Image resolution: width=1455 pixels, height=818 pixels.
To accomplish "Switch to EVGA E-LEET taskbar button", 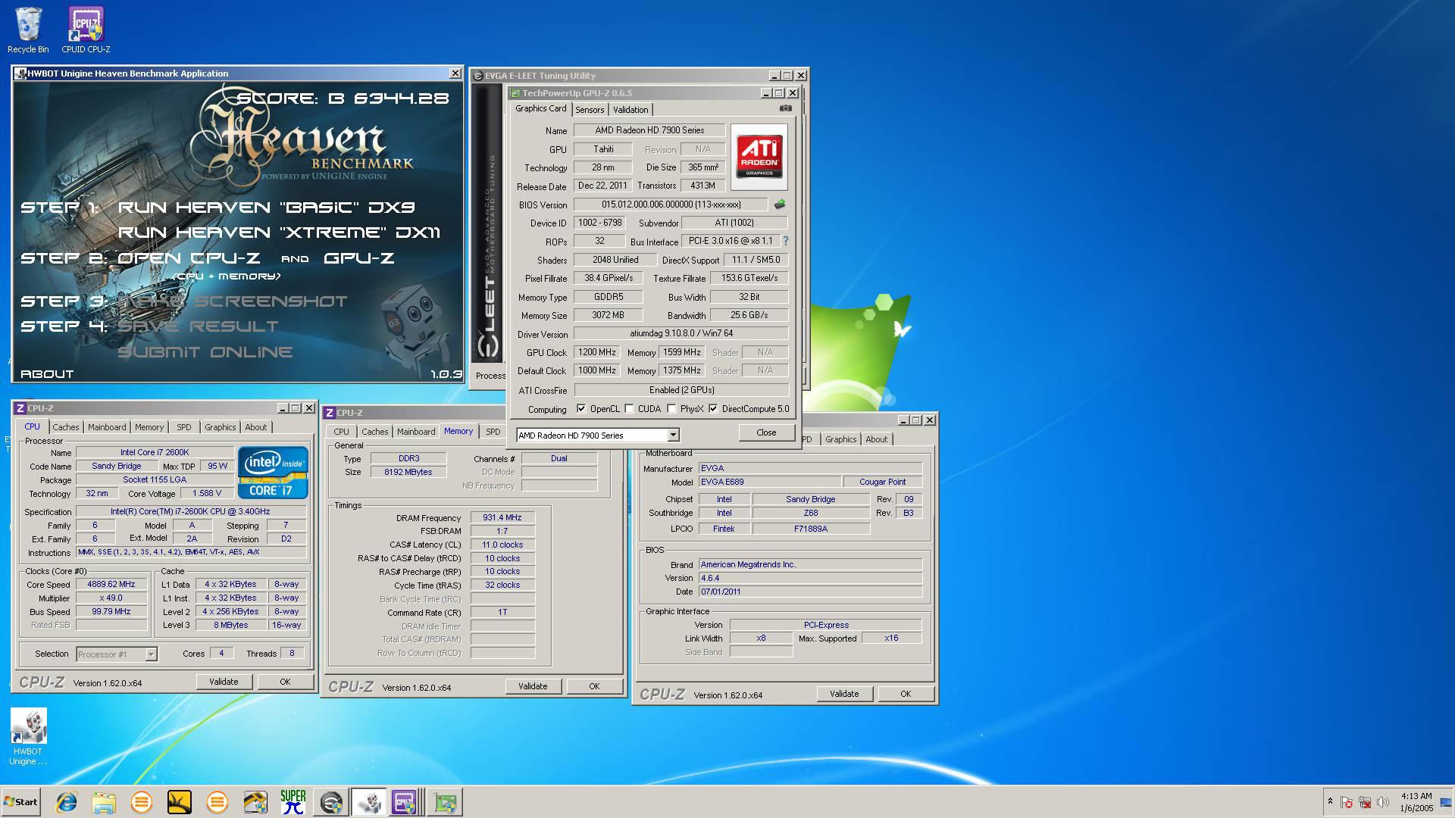I will pos(331,802).
